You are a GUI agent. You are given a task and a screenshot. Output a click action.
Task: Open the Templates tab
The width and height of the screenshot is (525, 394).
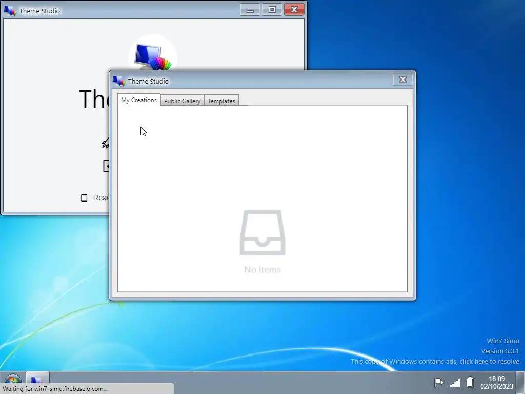[221, 101]
